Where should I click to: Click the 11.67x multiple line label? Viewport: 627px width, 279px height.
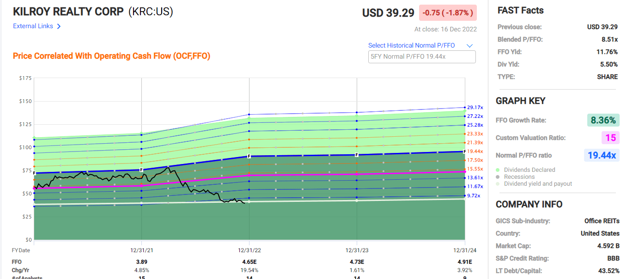tap(475, 187)
